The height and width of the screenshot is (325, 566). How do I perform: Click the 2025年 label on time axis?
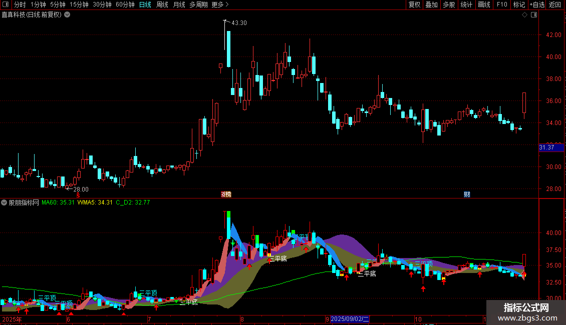[x=12, y=319]
